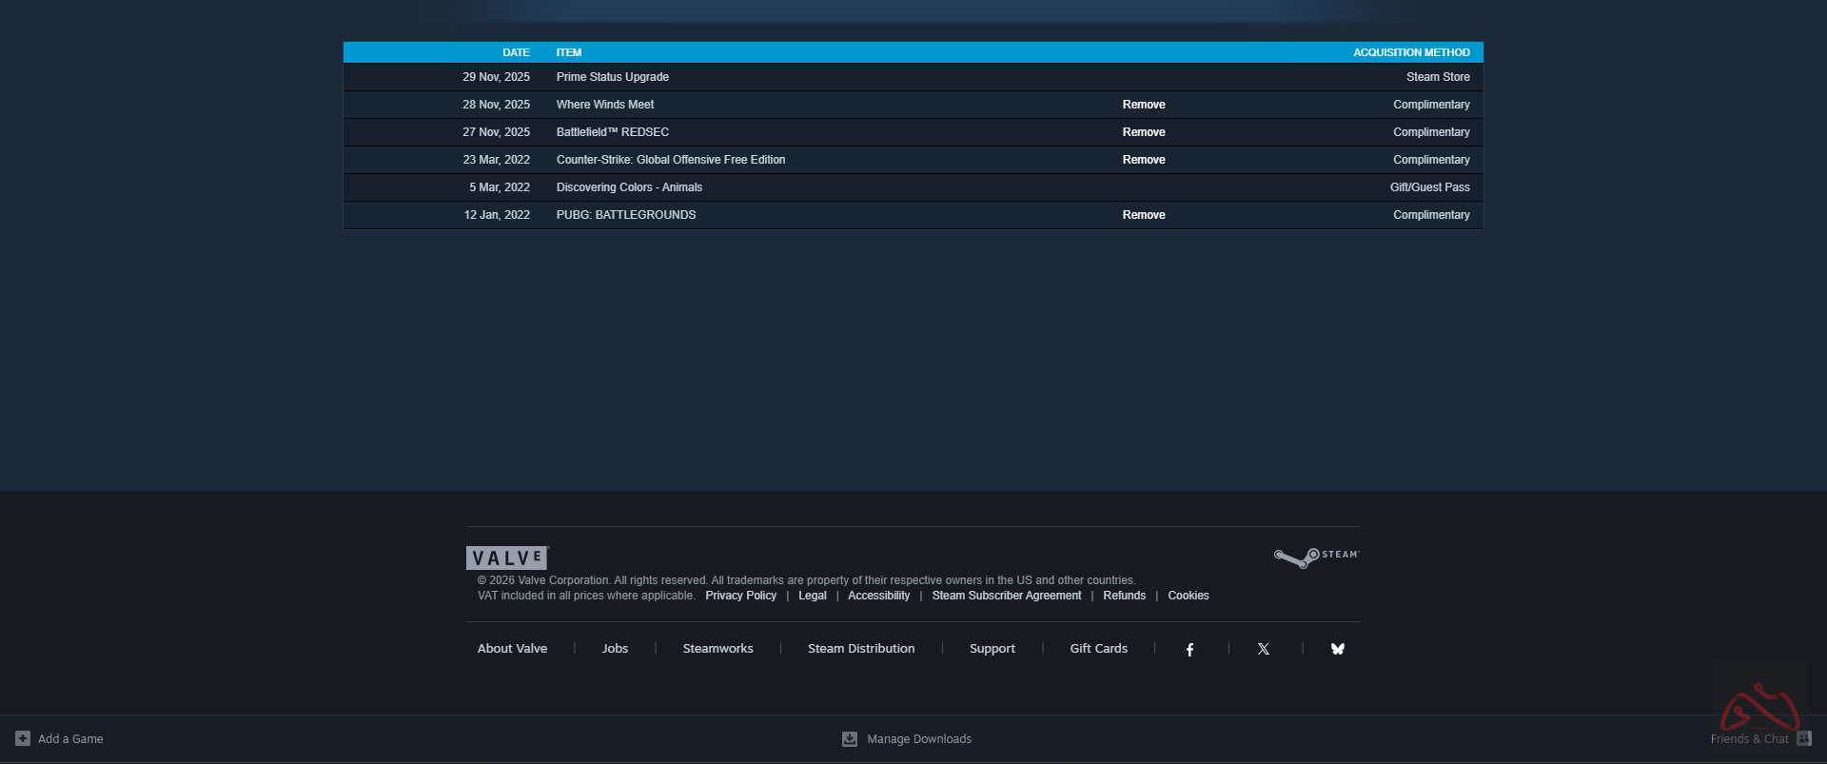This screenshot has width=1827, height=764.
Task: Open the Friends & Chat icon
Action: pos(1803,738)
